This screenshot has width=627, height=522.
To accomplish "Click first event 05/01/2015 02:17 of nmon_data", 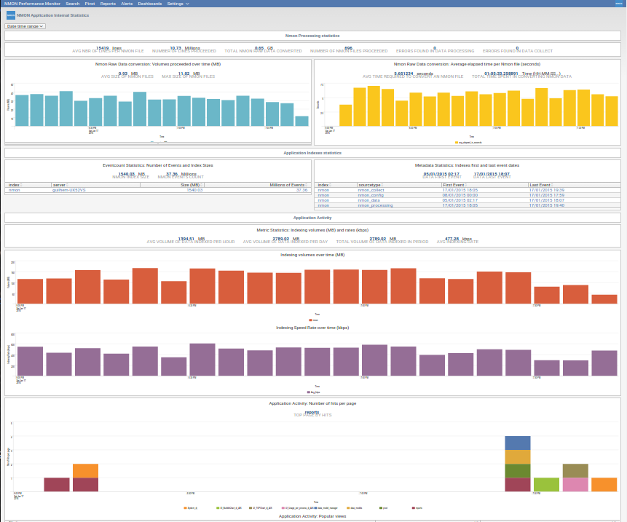I will pyautogui.click(x=460, y=200).
